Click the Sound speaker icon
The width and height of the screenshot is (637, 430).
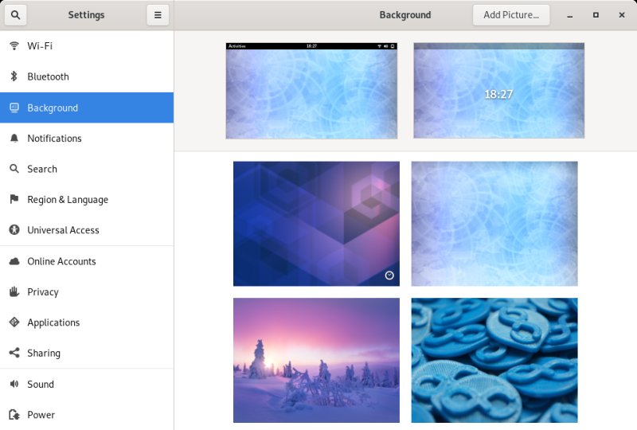[x=14, y=384]
